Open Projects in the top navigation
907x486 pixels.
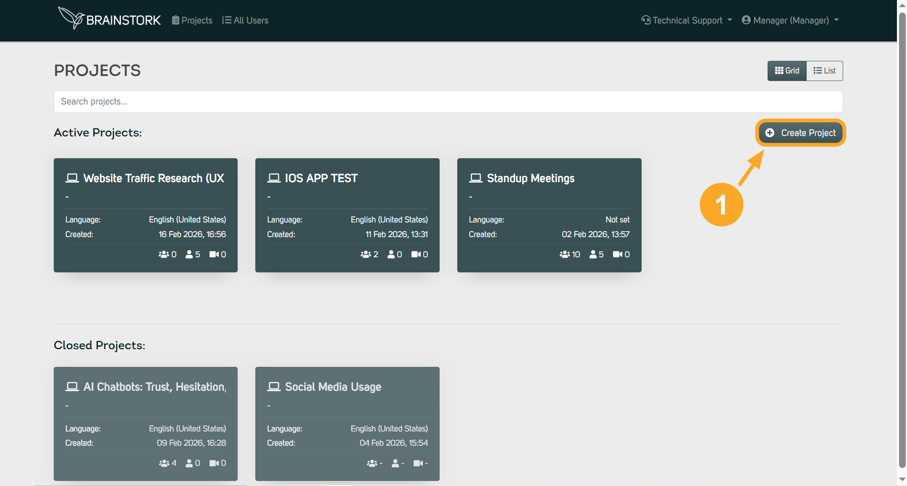point(192,20)
